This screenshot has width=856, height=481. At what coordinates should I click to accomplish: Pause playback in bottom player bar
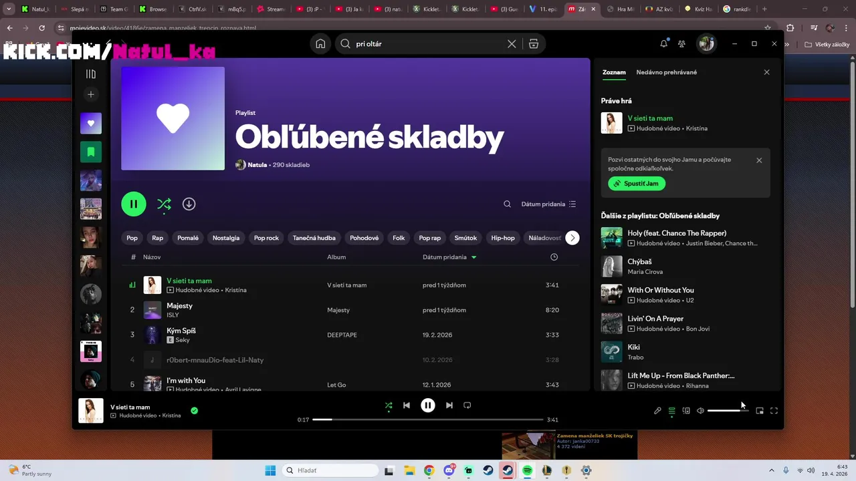click(428, 405)
